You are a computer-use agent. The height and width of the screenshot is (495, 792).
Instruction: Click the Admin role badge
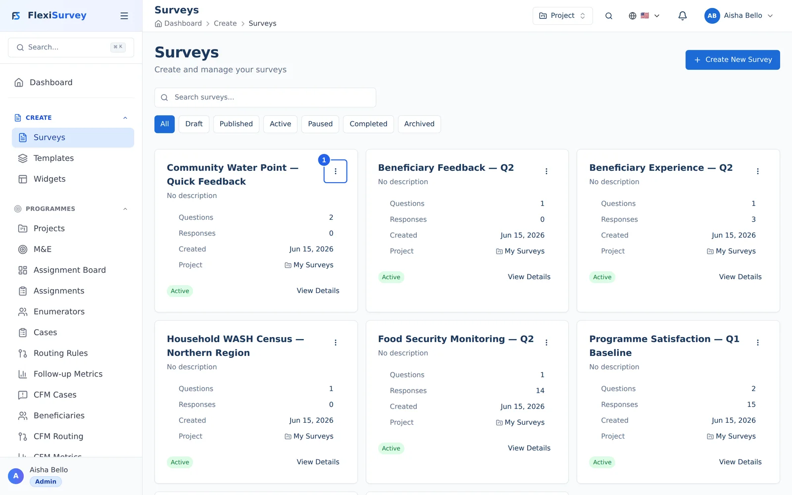click(x=46, y=482)
